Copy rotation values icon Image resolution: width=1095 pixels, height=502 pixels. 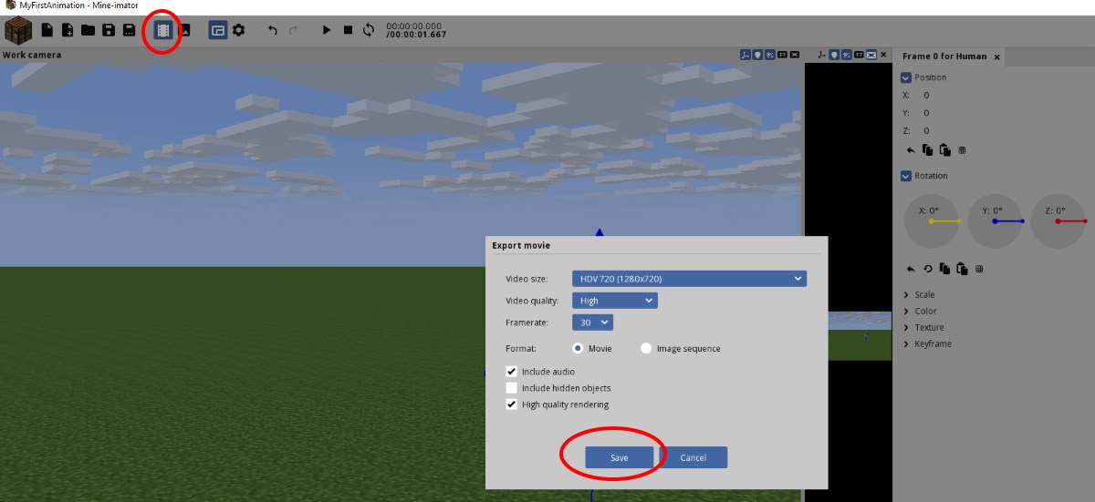(944, 269)
